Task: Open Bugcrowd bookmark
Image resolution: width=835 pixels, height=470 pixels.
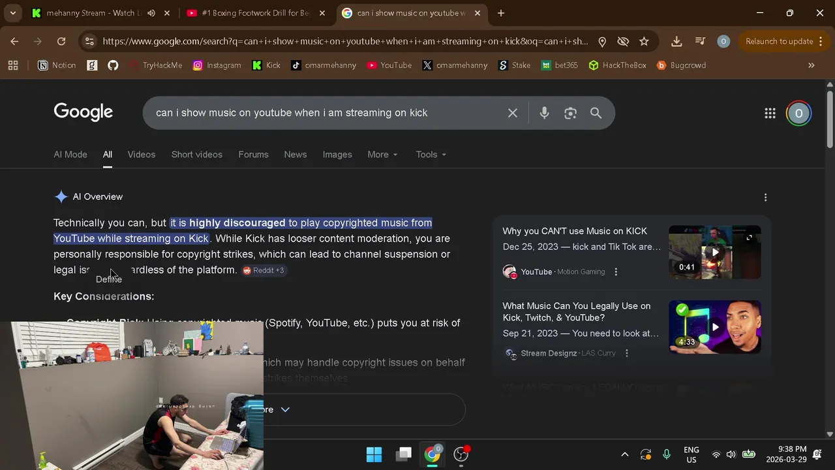Action: [681, 65]
